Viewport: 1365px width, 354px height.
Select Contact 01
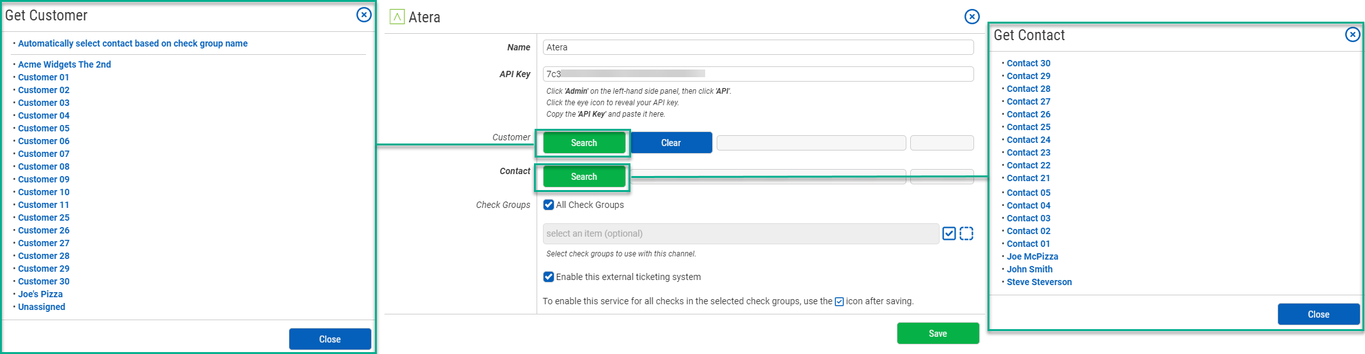pyautogui.click(x=1028, y=244)
